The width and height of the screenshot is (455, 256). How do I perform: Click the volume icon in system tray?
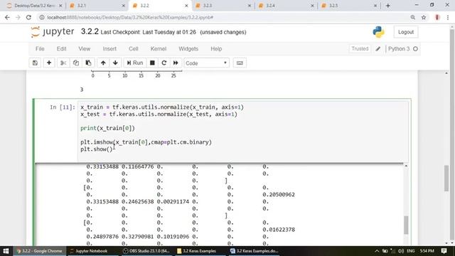pyautogui.click(x=401, y=251)
